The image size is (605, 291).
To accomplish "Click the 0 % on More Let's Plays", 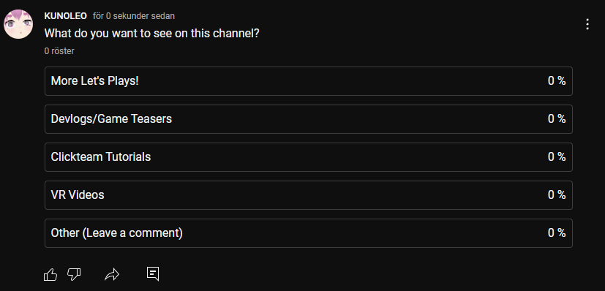I will click(x=557, y=81).
